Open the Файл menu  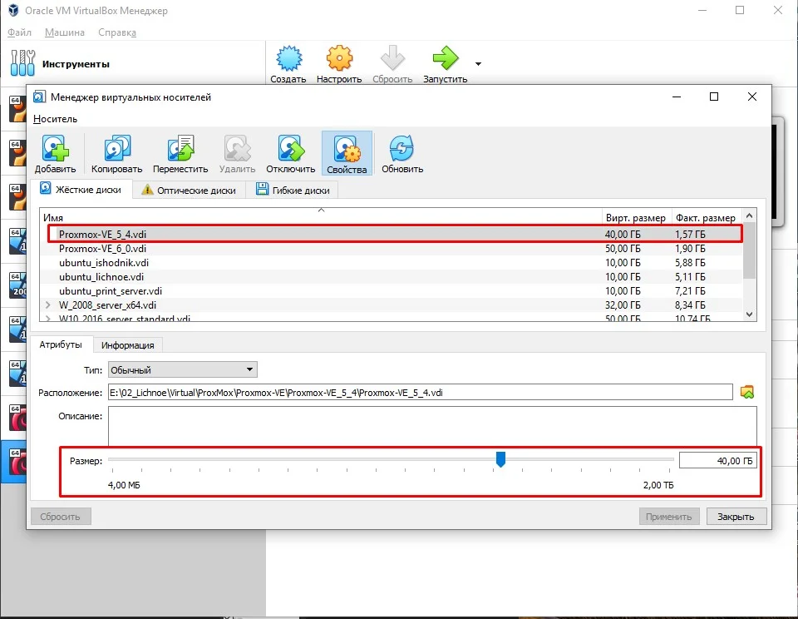[x=19, y=32]
